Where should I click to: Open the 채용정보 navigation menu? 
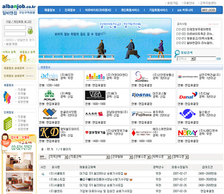[x=50, y=10]
